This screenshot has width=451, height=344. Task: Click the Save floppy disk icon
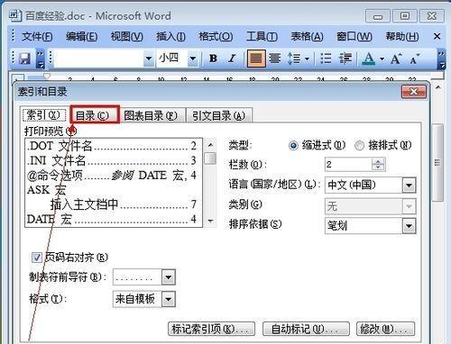(24, 59)
